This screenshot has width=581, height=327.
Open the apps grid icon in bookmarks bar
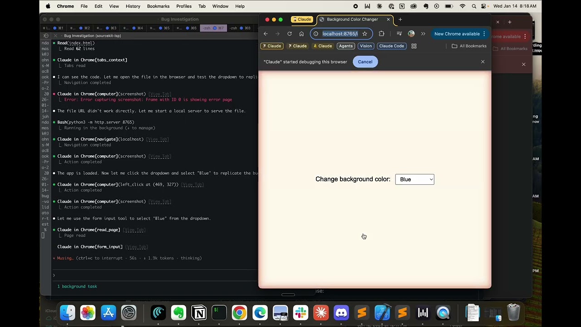414,46
